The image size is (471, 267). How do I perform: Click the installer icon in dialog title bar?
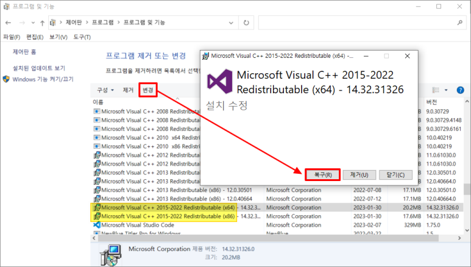click(205, 56)
